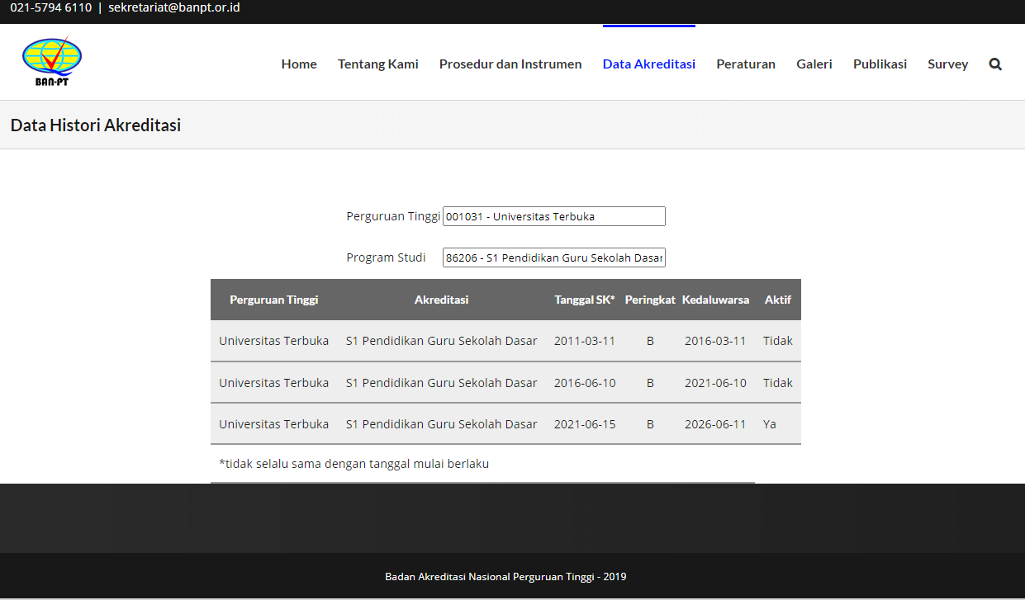Click the Akreditasi column header
Screen dimensions: 1025x600
click(x=441, y=300)
